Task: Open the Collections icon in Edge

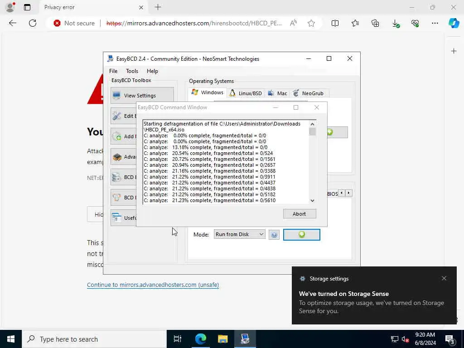Action: pos(375,23)
